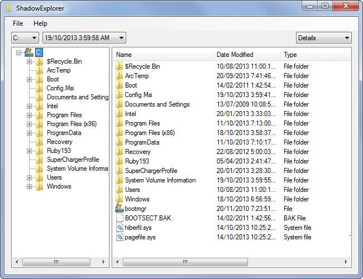This screenshot has width=363, height=279.
Task: Click the Windows folder icon in tree
Action: [x=40, y=186]
